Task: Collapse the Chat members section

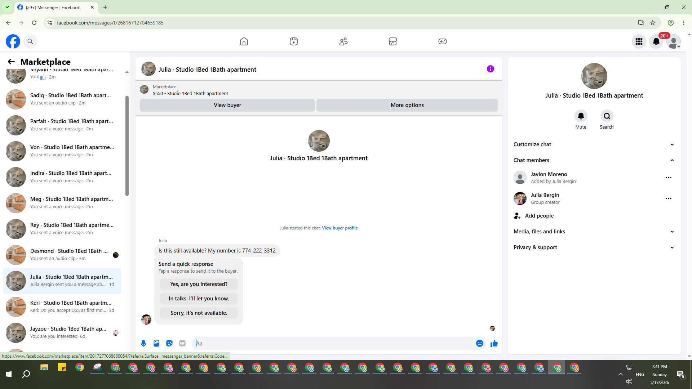Action: (594, 160)
